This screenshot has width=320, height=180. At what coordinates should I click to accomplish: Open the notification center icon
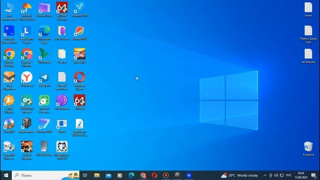[x=313, y=175]
